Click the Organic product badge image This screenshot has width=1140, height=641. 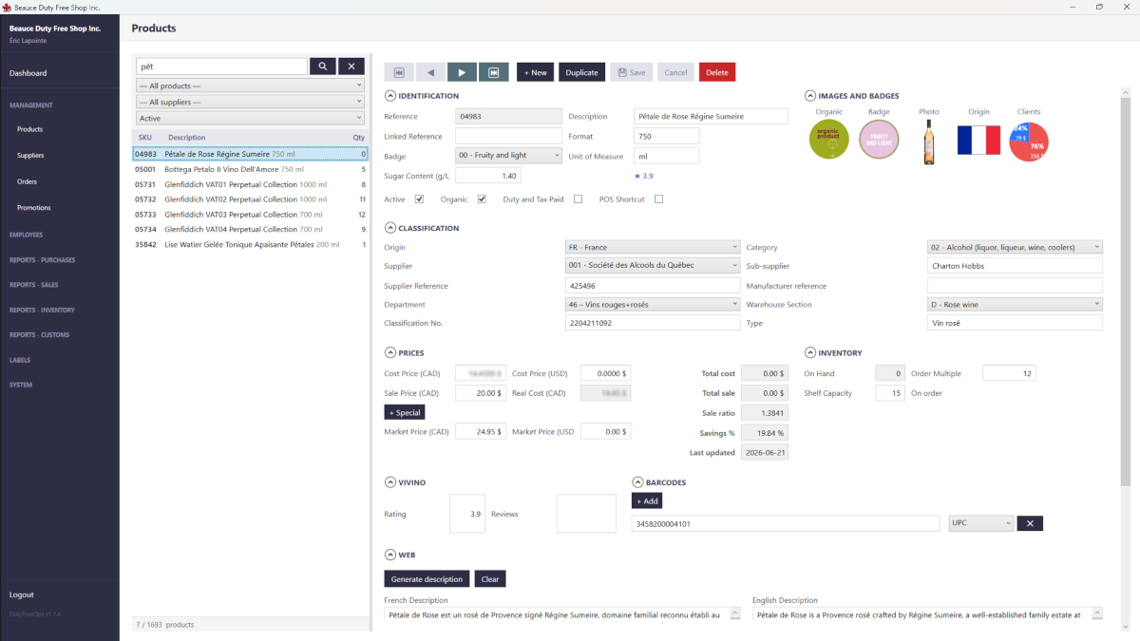(x=829, y=141)
